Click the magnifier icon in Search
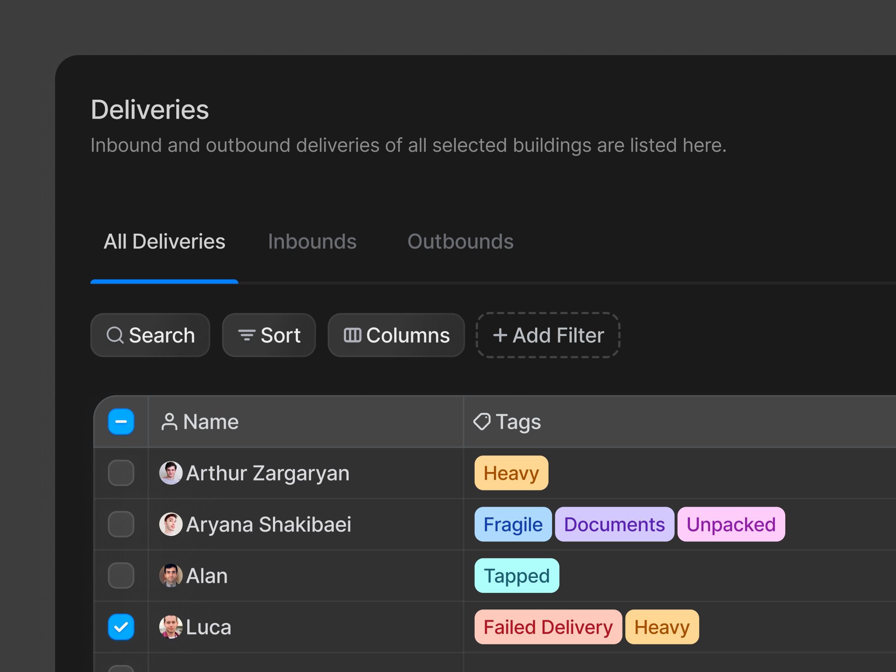 115,336
